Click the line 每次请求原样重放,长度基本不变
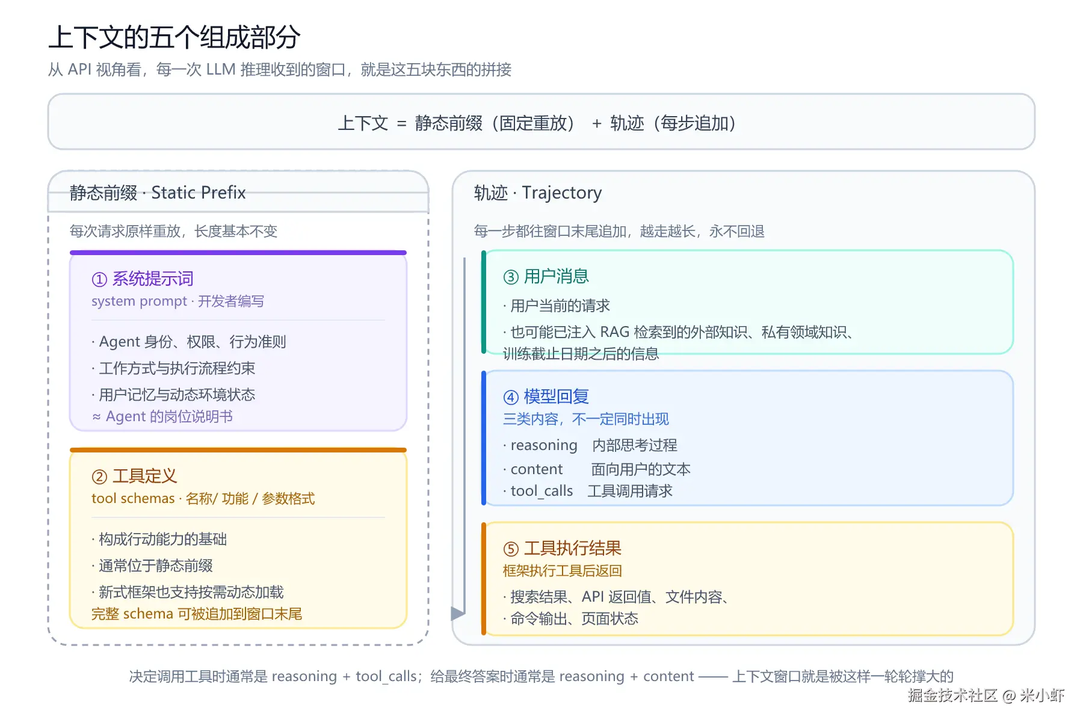 click(x=173, y=231)
